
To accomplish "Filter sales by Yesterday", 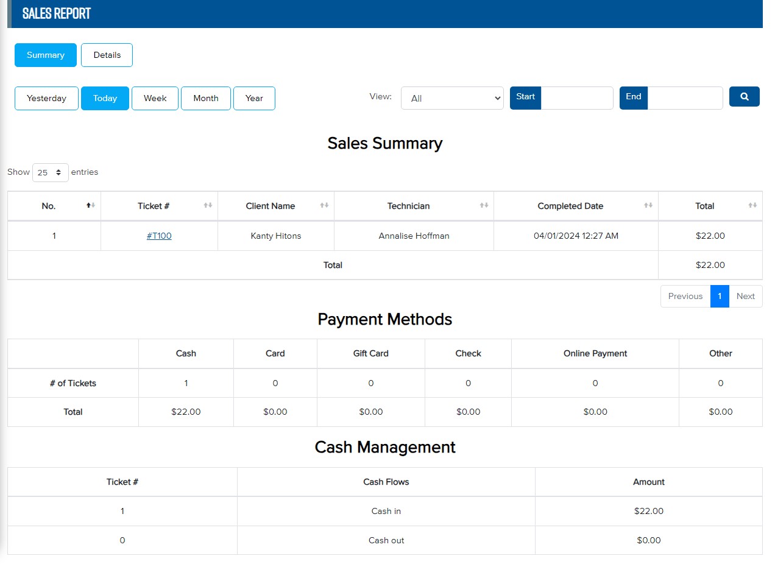I will point(46,98).
